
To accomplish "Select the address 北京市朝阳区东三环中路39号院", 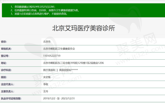I will coord(73,63).
